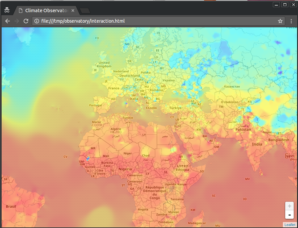Click the Türkiye label on map
Image resolution: width=298 pixels, height=228 pixels.
pyautogui.click(x=175, y=108)
